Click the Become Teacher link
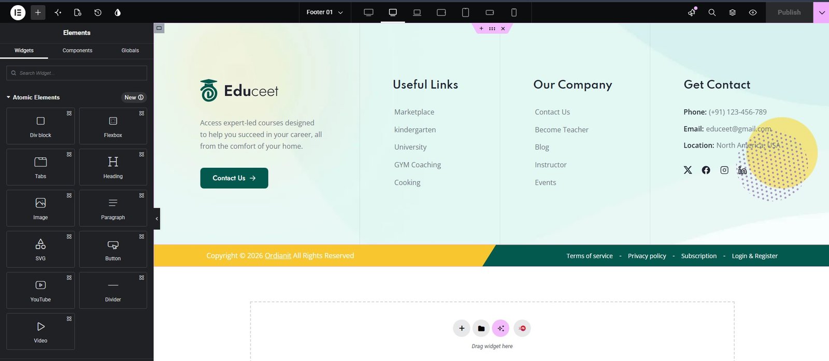829x361 pixels. (x=562, y=129)
